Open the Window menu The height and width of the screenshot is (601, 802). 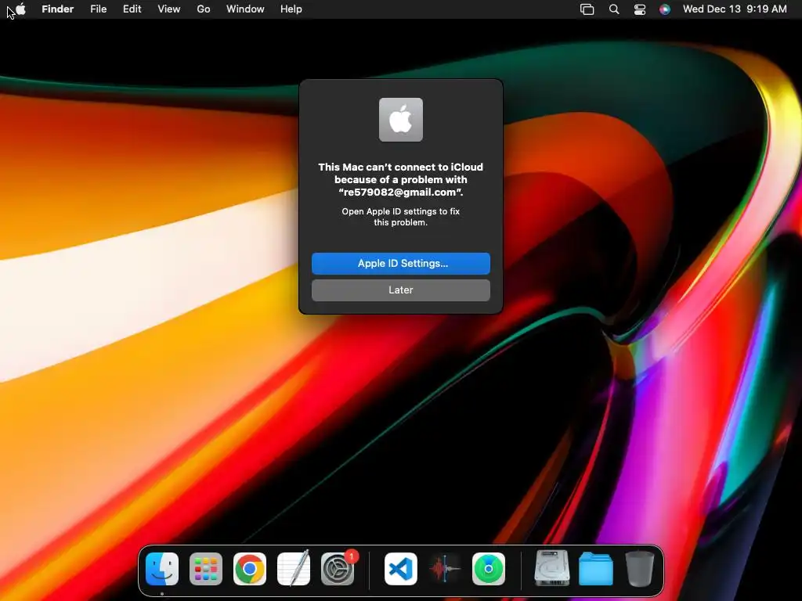[245, 9]
